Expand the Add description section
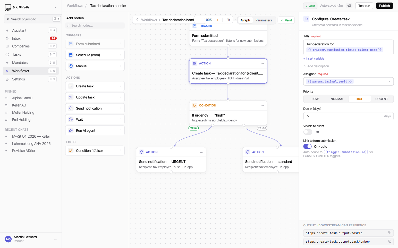Image resolution: width=398 pixels, height=248 pixels. click(316, 66)
